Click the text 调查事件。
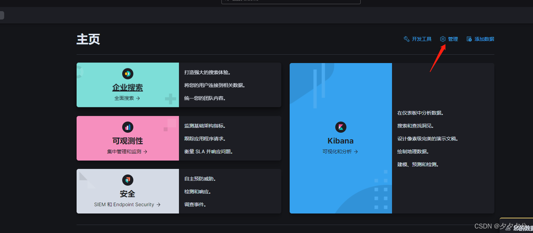The height and width of the screenshot is (233, 533). click(x=196, y=204)
